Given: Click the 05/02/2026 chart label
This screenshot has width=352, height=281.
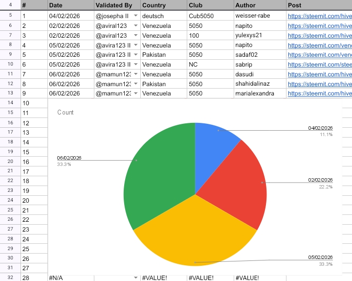Looking at the screenshot, I should pyautogui.click(x=320, y=257).
